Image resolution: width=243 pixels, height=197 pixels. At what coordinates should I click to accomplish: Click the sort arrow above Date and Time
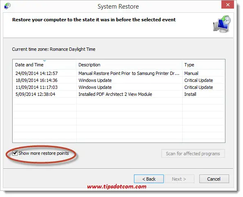pos(45,61)
